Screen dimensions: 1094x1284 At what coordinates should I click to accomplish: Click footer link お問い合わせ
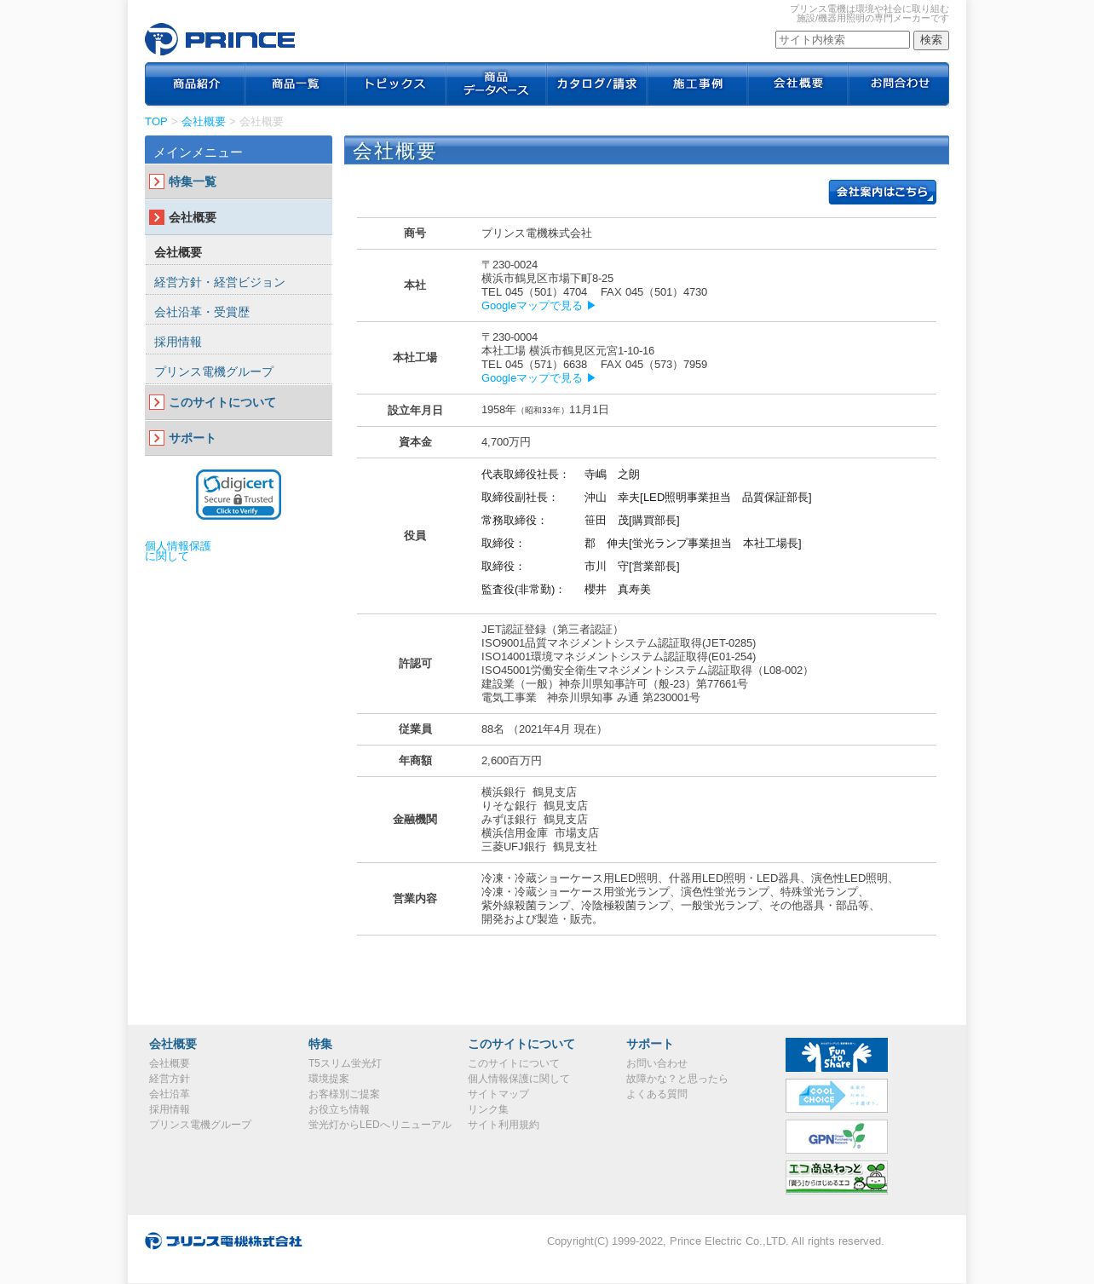pyautogui.click(x=657, y=1063)
